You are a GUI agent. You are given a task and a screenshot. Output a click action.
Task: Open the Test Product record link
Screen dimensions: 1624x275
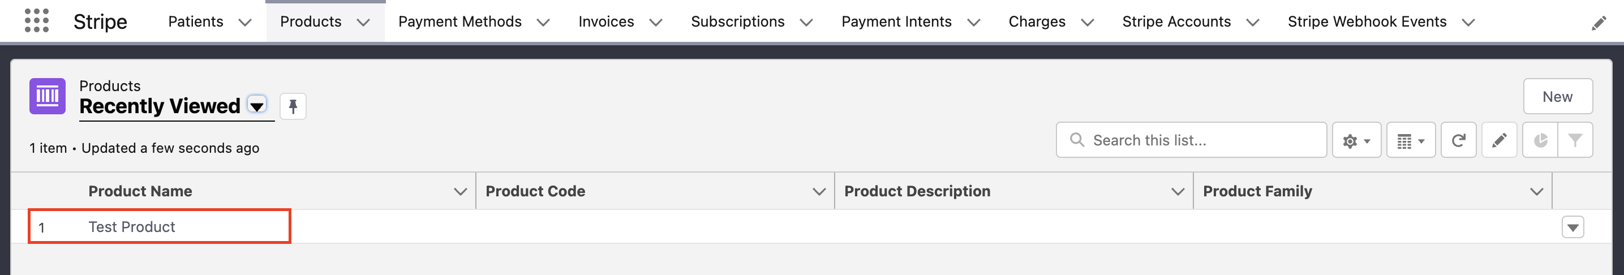[132, 227]
